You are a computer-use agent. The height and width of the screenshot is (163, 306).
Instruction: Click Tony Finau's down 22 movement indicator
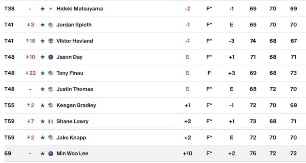coord(31,73)
